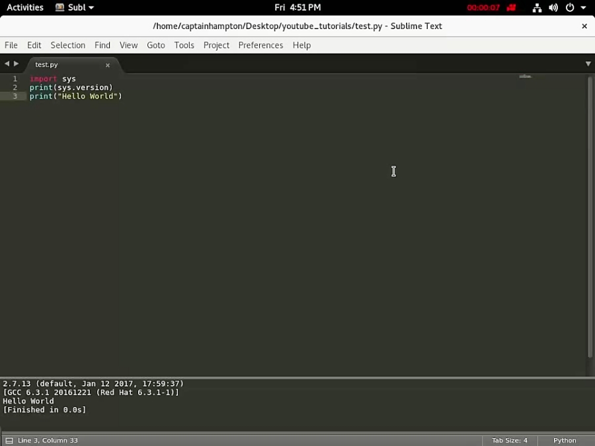Open the network settings icon in top bar

(537, 7)
